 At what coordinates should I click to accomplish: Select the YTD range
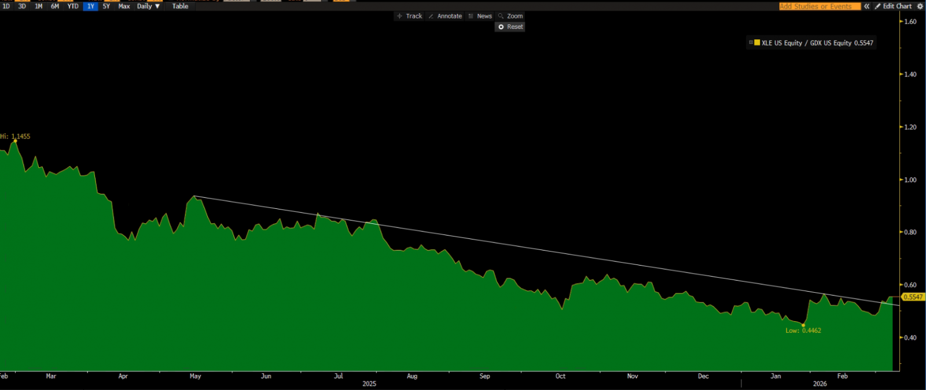pos(73,6)
